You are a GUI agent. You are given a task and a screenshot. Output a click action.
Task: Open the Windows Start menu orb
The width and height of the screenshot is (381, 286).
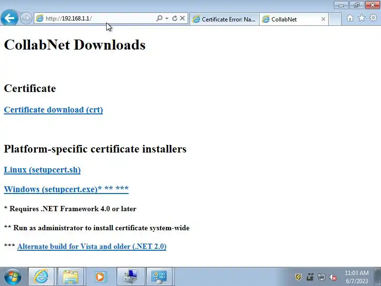[x=13, y=276]
